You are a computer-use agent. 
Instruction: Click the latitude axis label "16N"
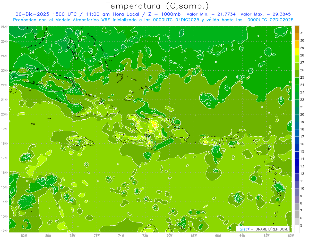click(x=4, y=172)
